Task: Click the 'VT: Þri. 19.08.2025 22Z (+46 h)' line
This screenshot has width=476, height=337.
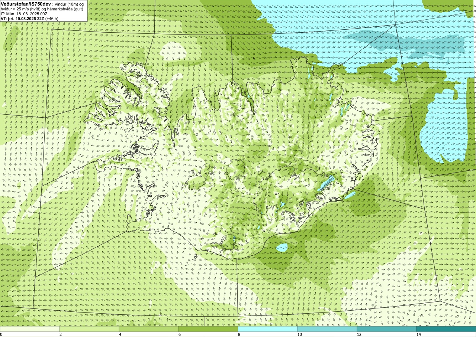Action: [30, 18]
